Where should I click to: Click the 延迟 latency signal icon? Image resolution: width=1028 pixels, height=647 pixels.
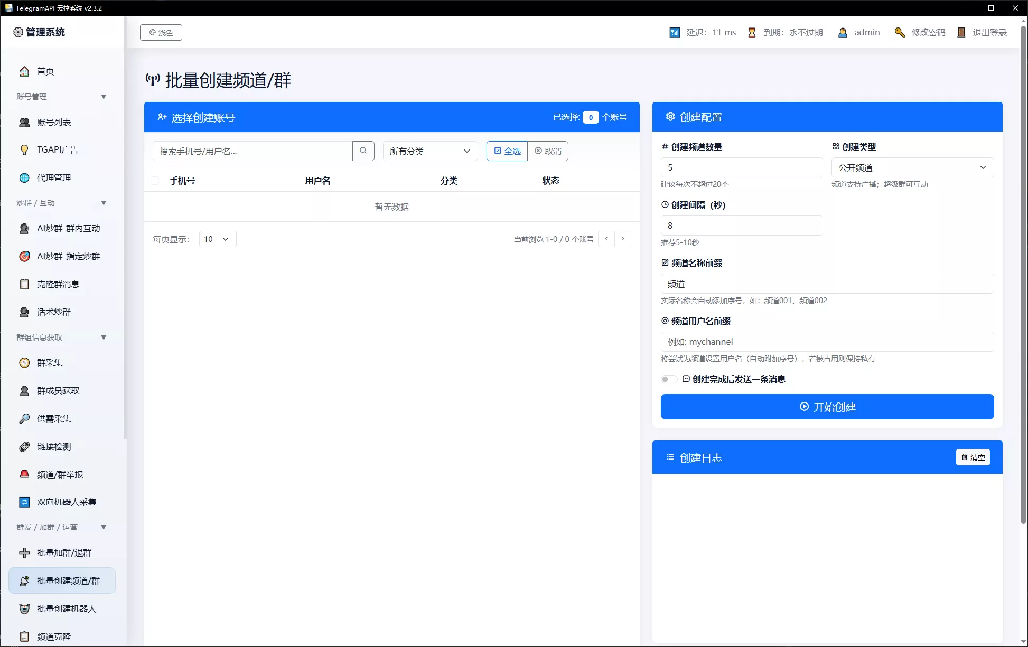click(x=675, y=33)
